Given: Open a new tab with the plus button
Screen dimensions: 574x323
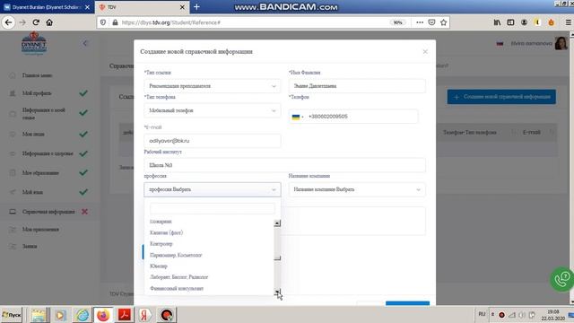Looking at the screenshot, I should click(x=196, y=7).
